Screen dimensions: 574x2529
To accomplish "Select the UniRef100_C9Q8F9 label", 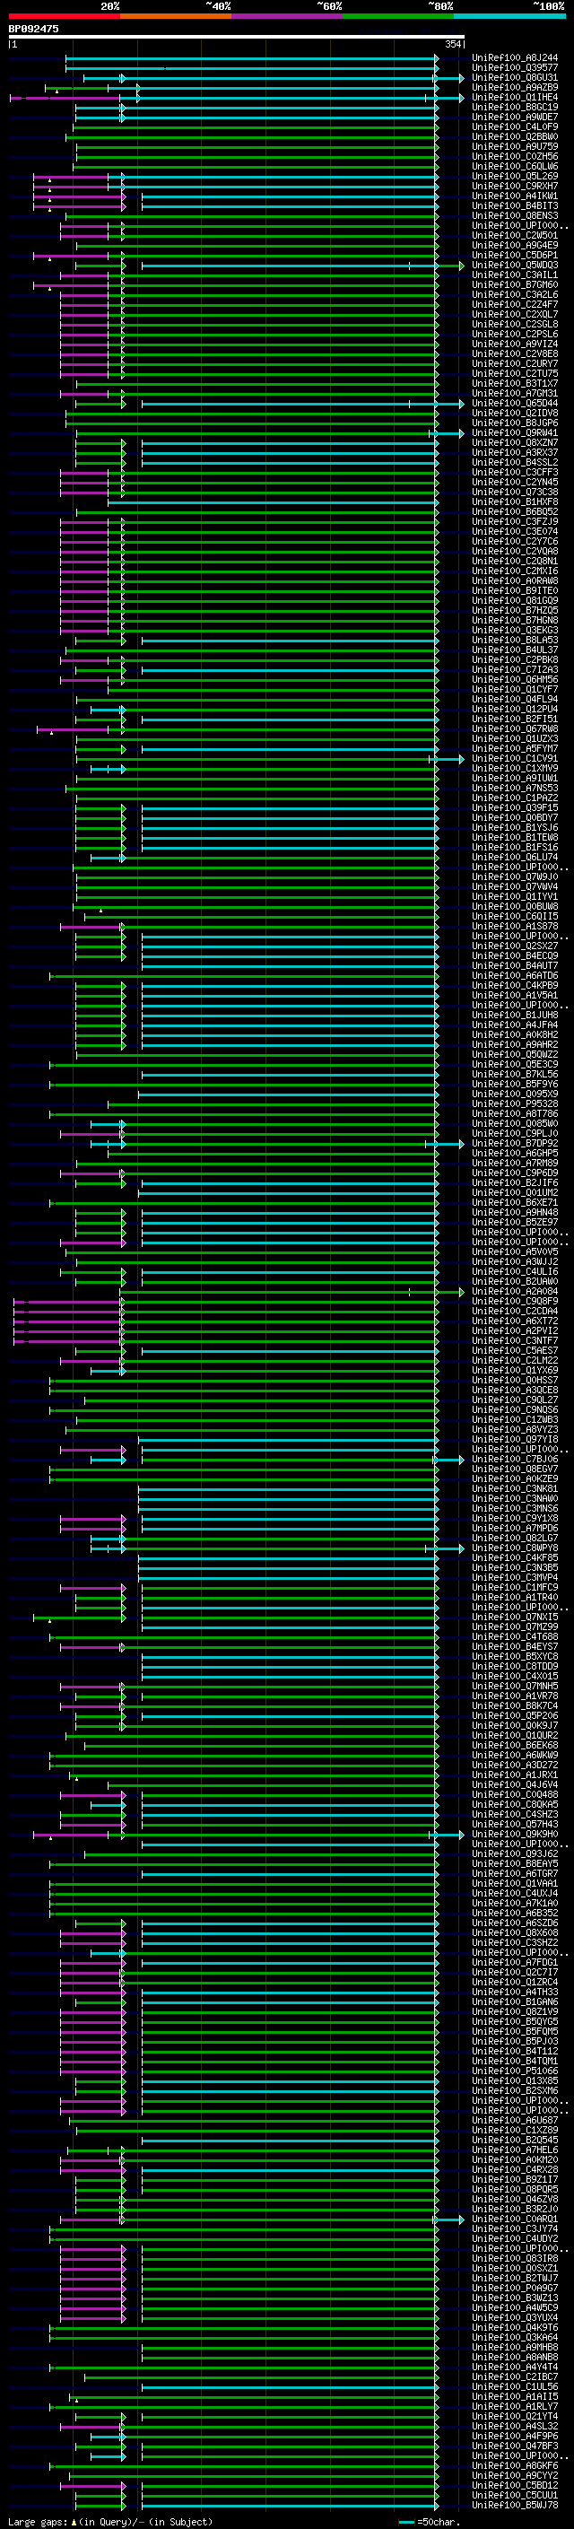I will pos(515,1301).
